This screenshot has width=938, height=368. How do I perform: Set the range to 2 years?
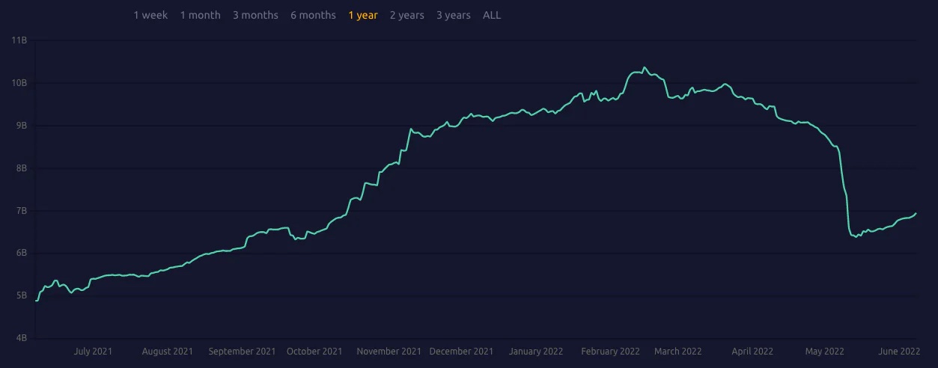407,15
